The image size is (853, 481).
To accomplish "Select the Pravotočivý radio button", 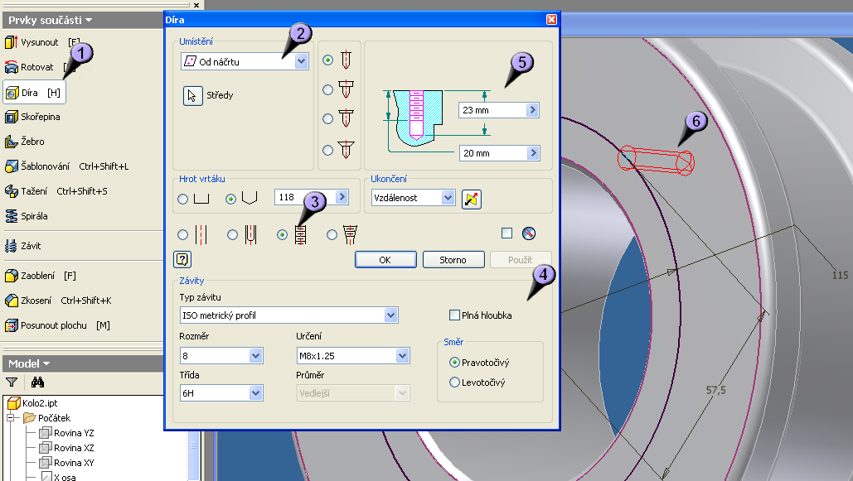I will (454, 363).
